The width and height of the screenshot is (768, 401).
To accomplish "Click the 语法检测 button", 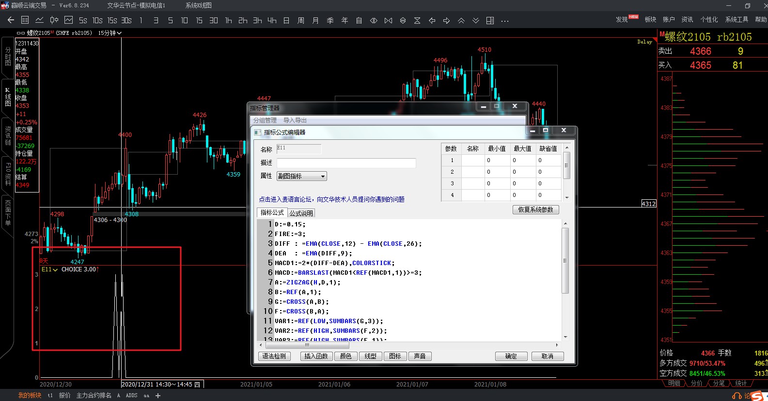I will [274, 356].
